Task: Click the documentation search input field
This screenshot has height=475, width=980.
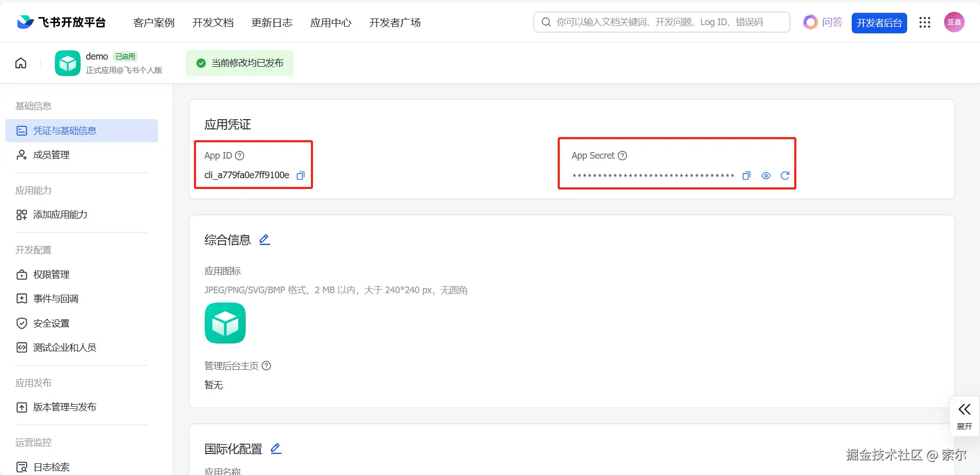Action: coord(661,22)
